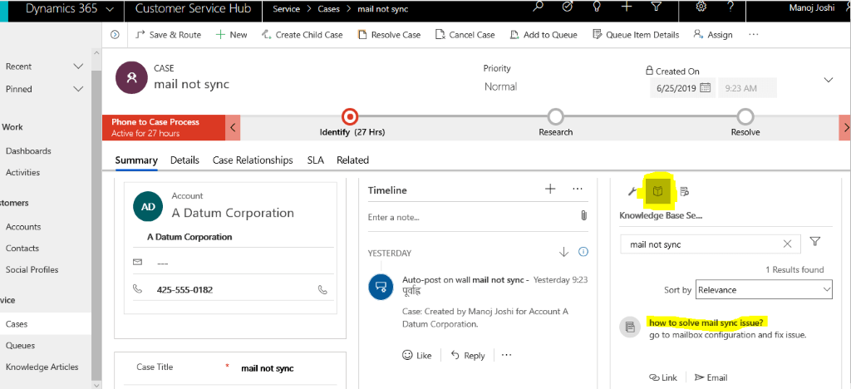Open the task flow target icon
The height and width of the screenshot is (389, 851).
(x=568, y=7)
